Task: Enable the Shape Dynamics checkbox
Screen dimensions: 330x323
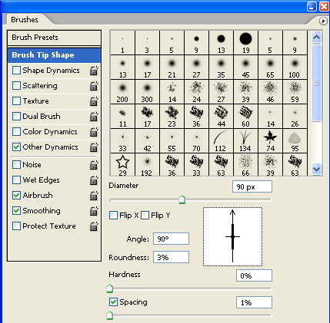Action: click(16, 70)
